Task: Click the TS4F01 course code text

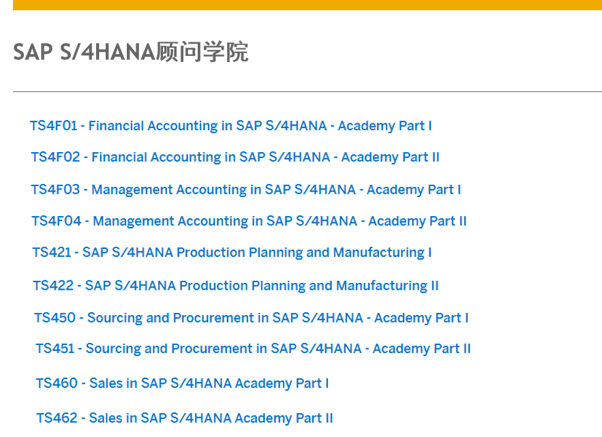Action: 53,126
